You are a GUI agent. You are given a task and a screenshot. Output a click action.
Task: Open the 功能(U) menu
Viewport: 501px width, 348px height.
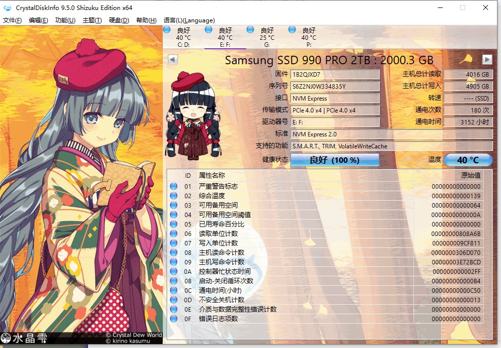pyautogui.click(x=65, y=20)
